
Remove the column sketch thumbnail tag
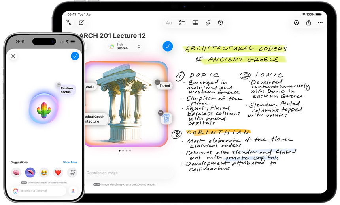point(161,113)
